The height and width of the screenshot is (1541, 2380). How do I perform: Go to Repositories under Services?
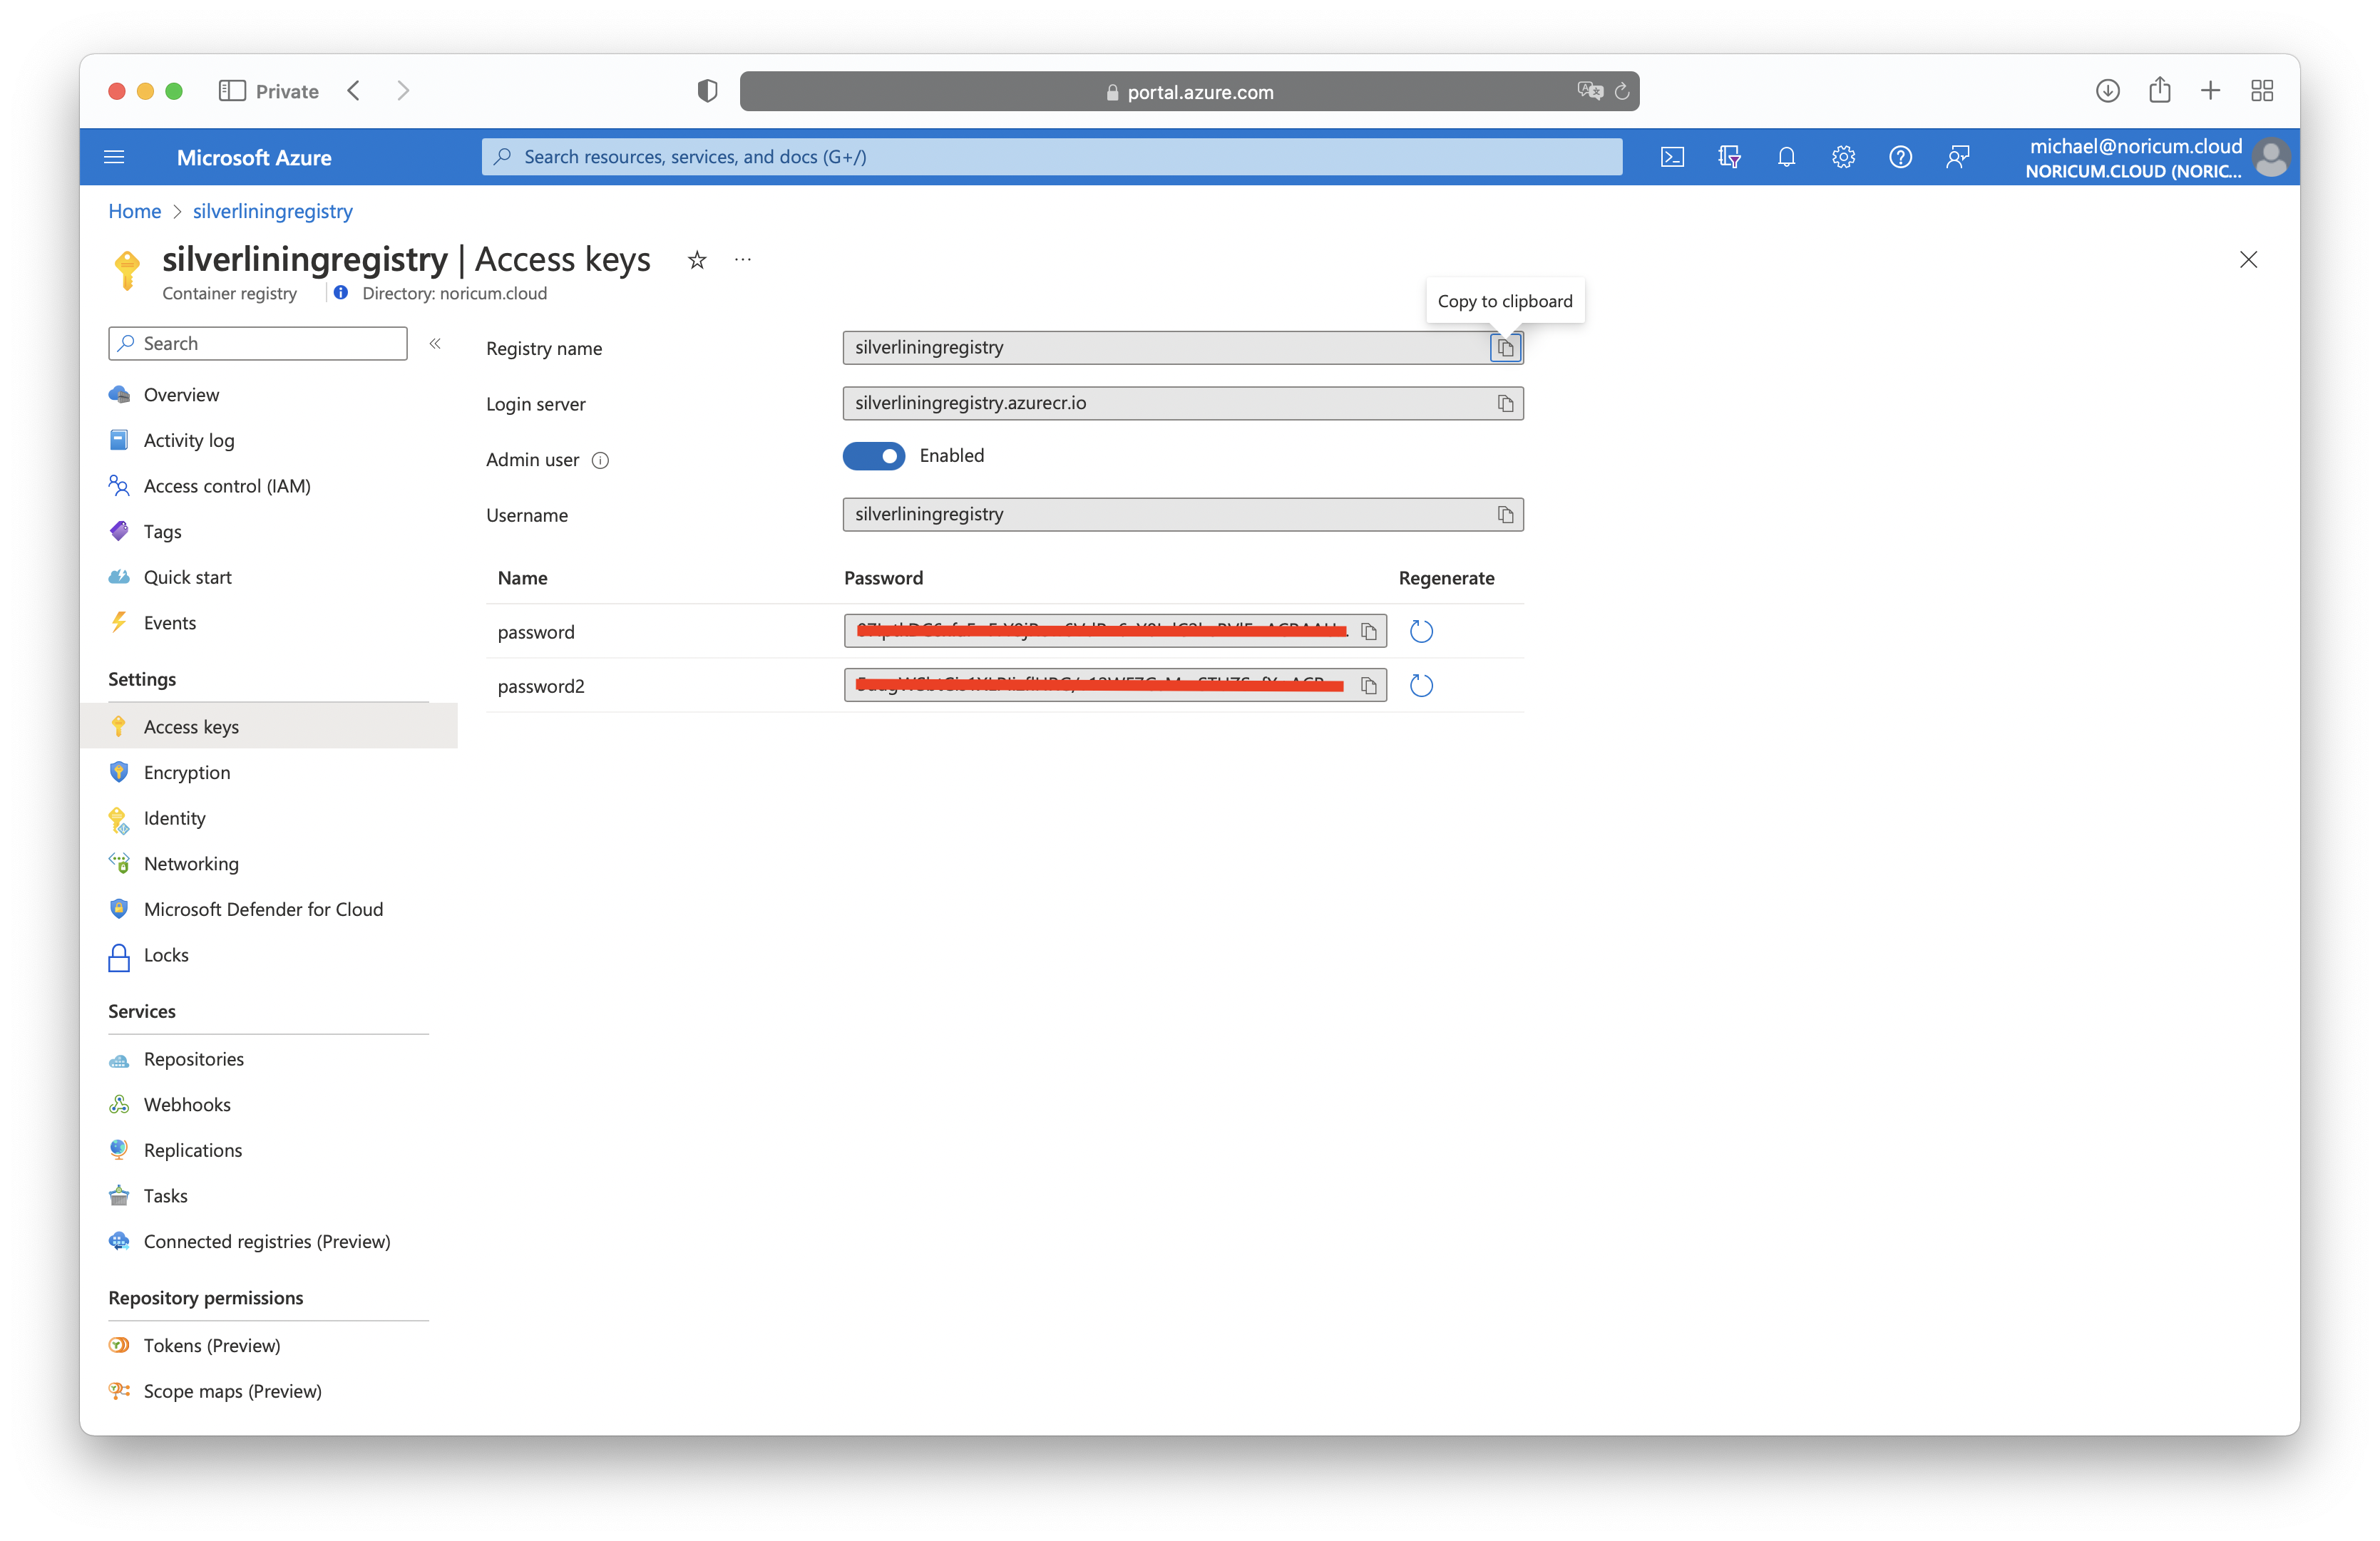pos(193,1059)
